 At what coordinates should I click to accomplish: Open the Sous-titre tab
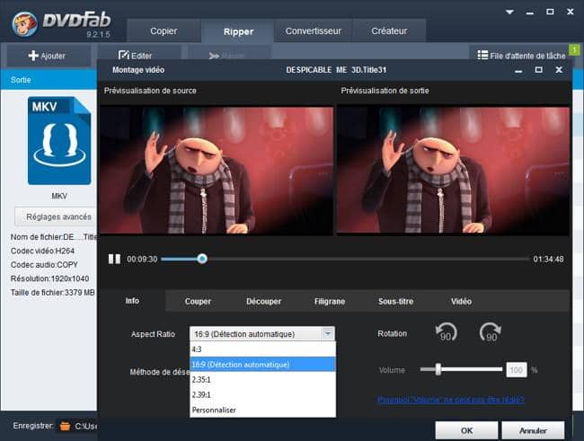(x=395, y=301)
